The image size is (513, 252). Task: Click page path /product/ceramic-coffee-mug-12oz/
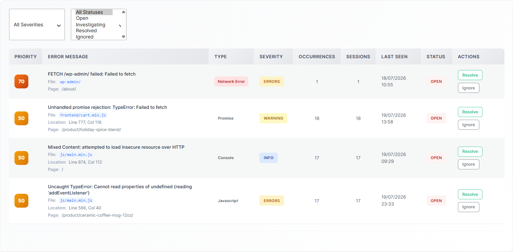pyautogui.click(x=97, y=215)
